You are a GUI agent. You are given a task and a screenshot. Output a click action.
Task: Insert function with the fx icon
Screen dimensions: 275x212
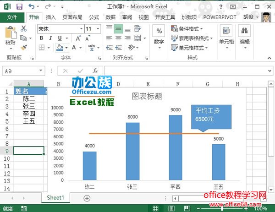95,71
